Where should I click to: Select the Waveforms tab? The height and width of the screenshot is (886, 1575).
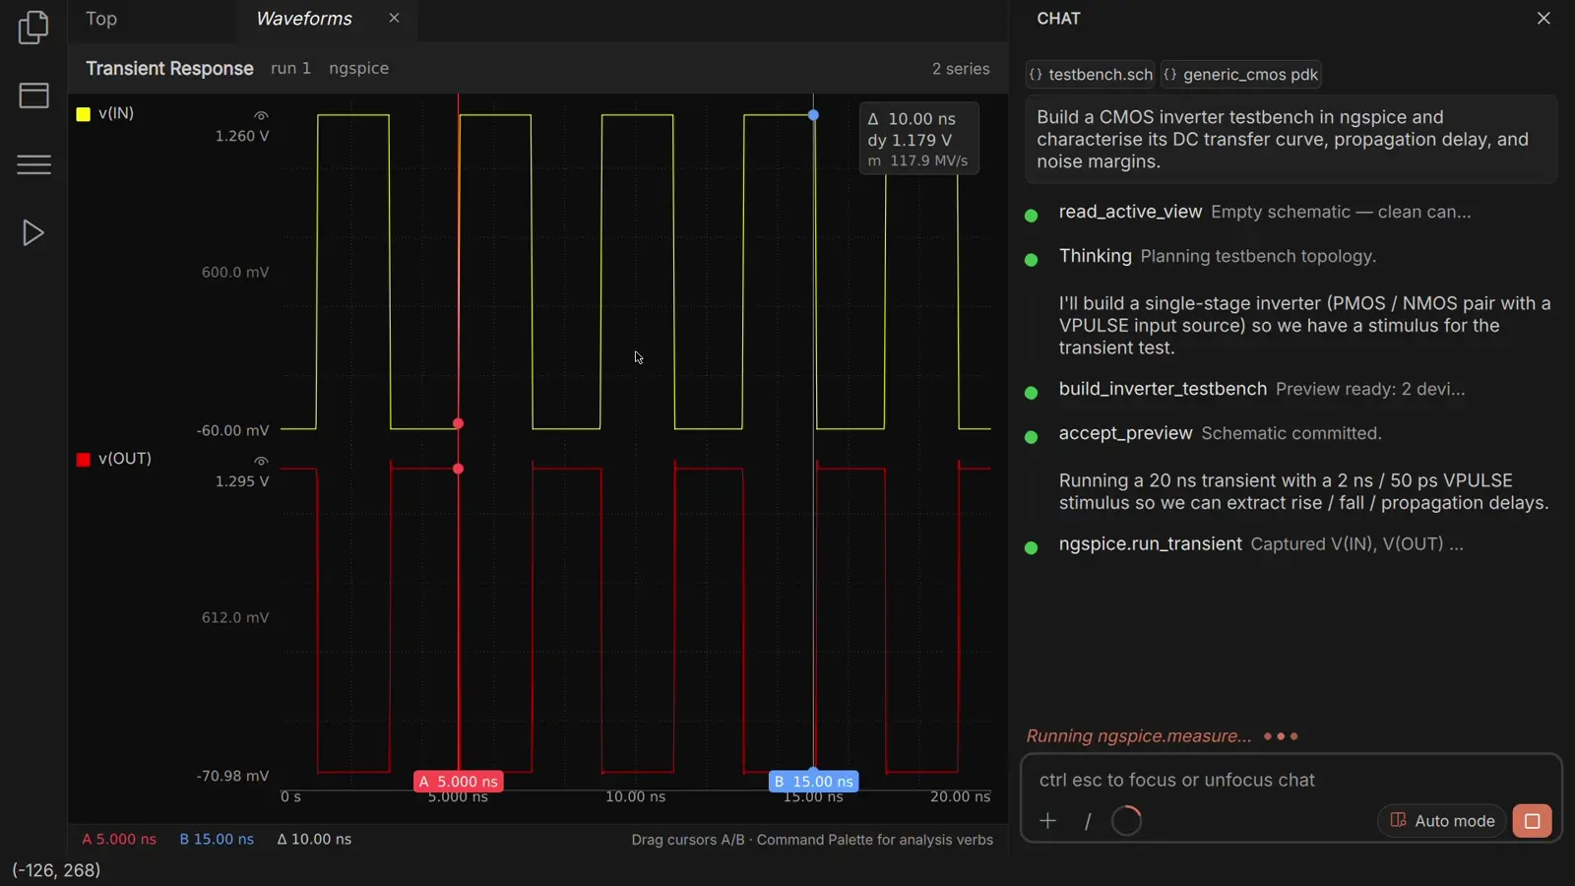(x=303, y=19)
